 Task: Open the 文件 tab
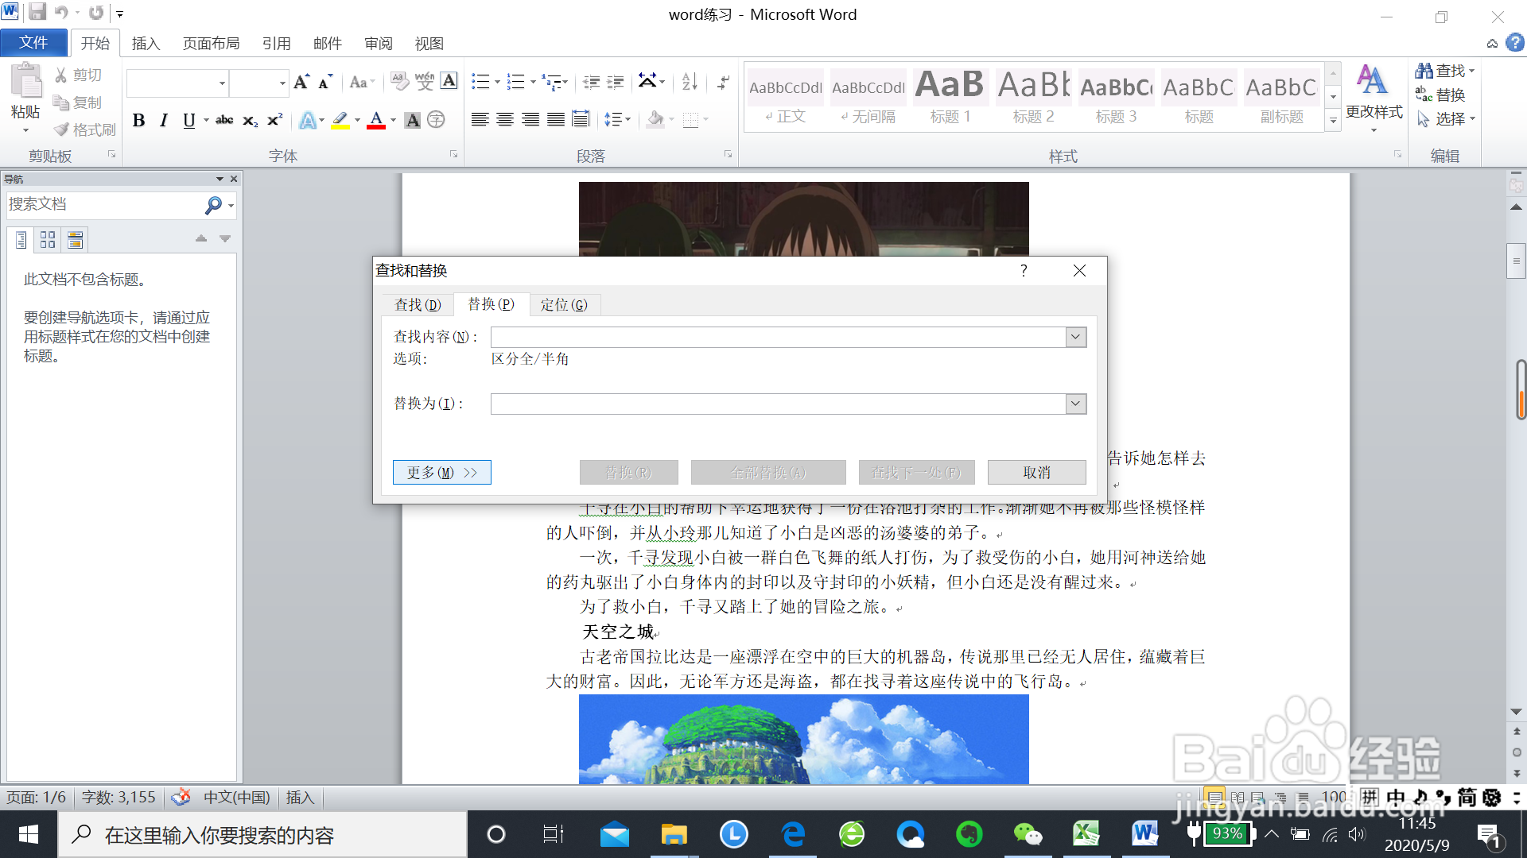pyautogui.click(x=33, y=43)
